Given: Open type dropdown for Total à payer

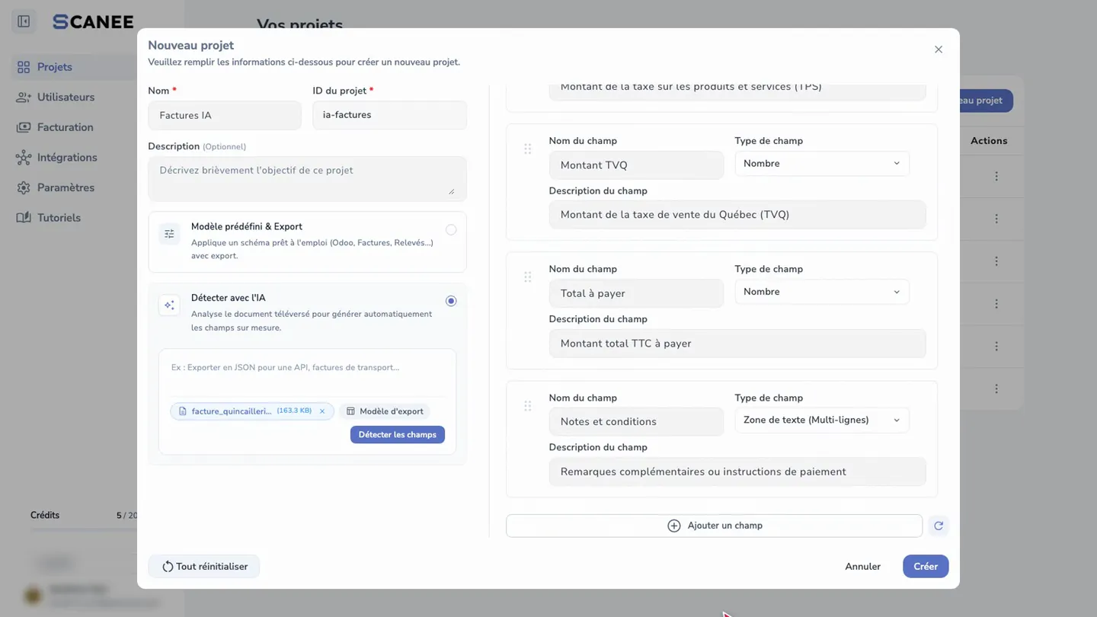Looking at the screenshot, I should click(x=822, y=292).
